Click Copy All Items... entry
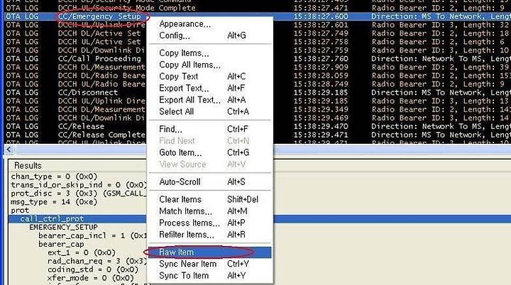This screenshot has height=285, width=511. pos(189,65)
